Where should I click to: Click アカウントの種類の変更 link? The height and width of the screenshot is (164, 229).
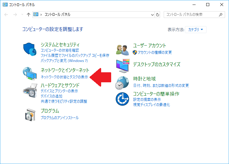[x=155, y=52]
